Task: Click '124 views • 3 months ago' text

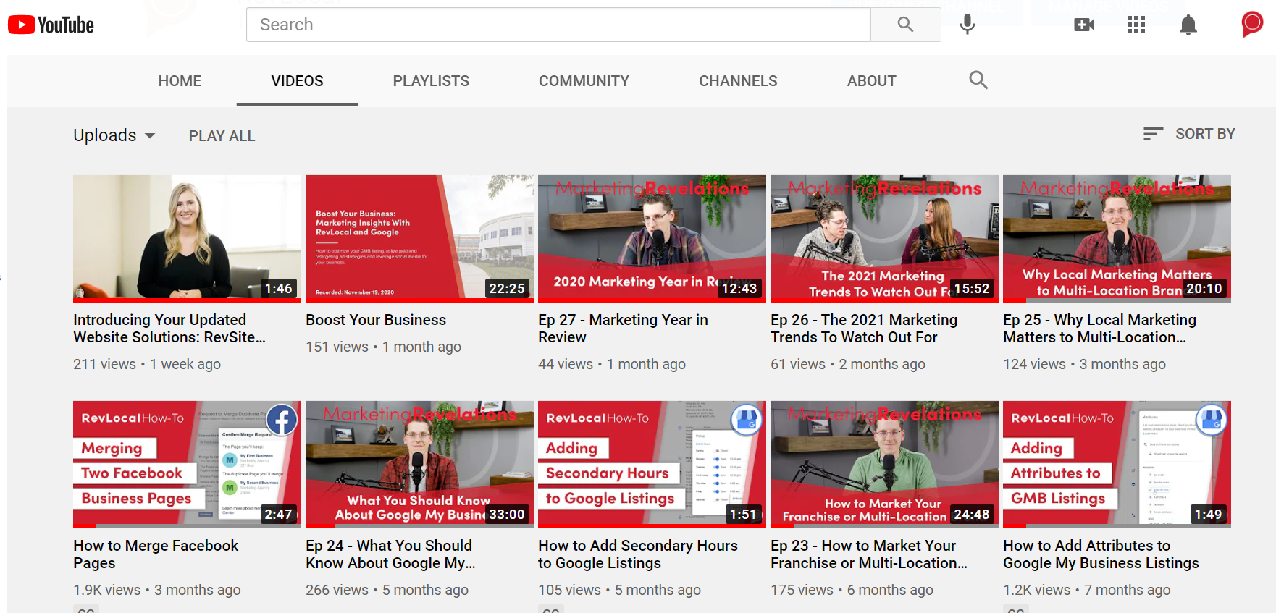Action: 1084,364
